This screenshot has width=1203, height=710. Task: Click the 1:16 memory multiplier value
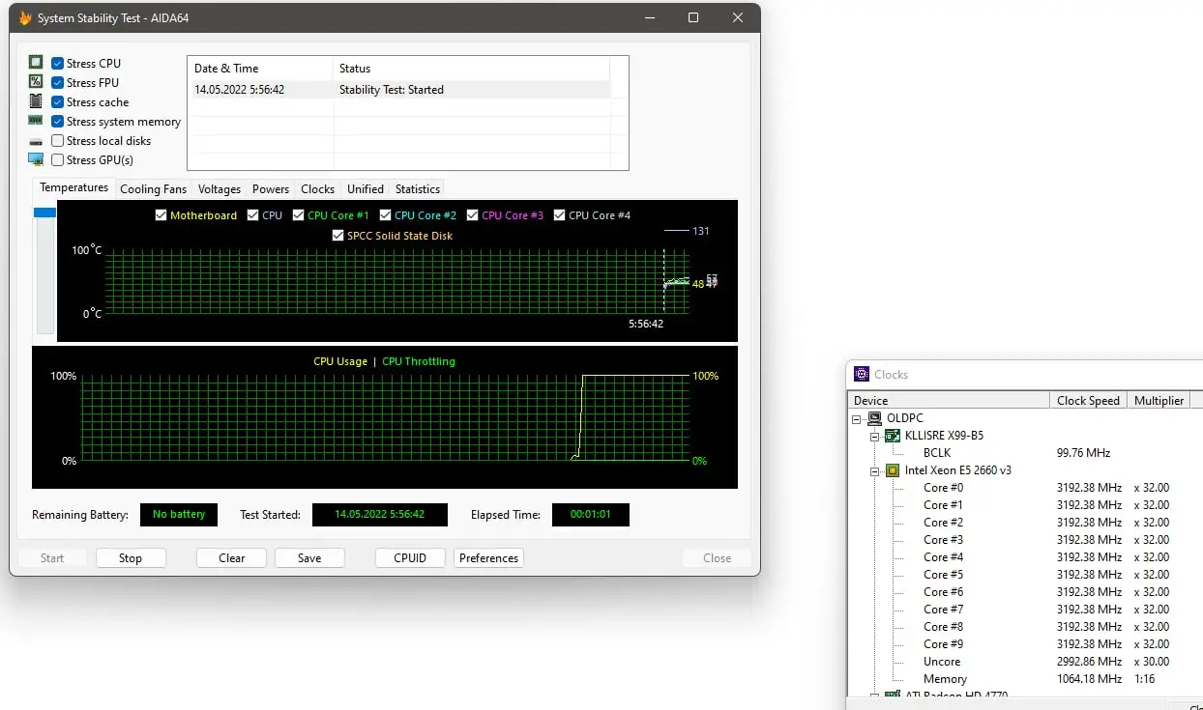coord(1143,679)
